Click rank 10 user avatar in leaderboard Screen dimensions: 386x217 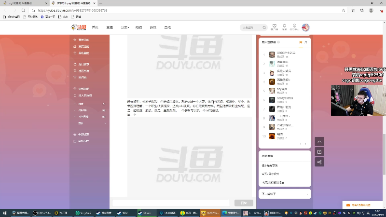(x=272, y=136)
